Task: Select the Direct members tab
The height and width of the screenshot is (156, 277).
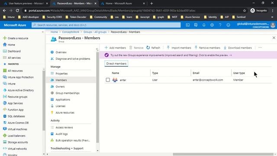Action: click(116, 64)
